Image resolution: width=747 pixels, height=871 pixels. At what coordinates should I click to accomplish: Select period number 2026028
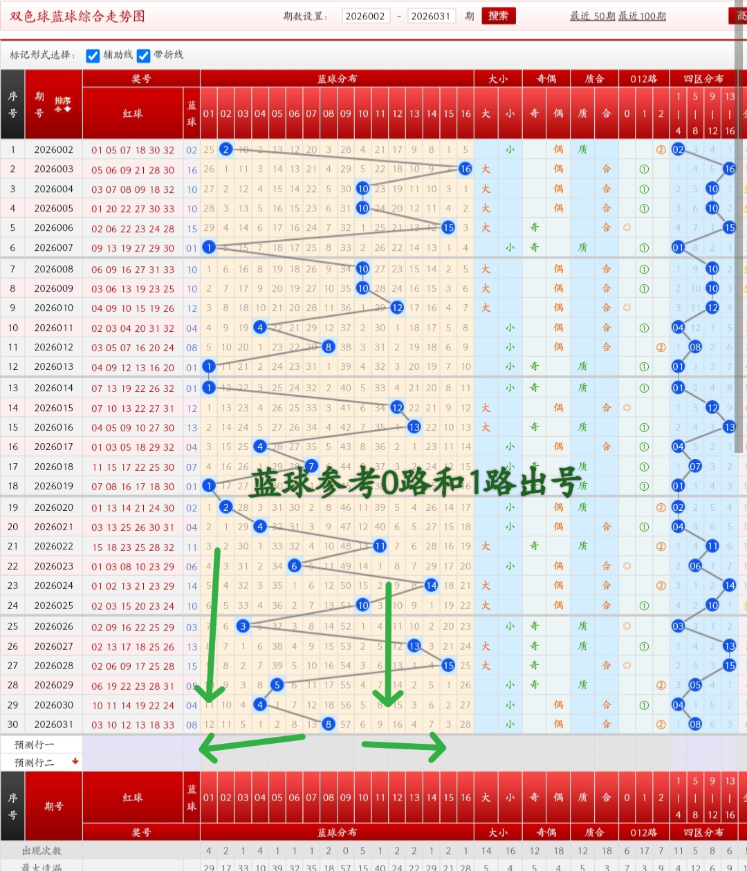pyautogui.click(x=53, y=666)
